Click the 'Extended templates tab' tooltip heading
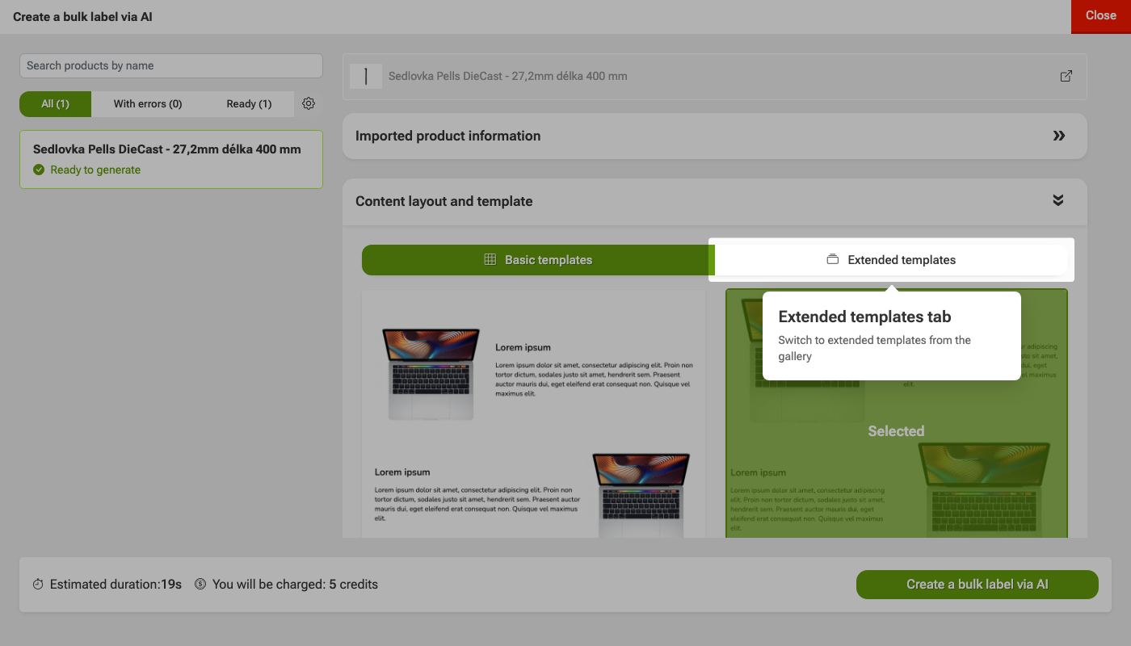The width and height of the screenshot is (1131, 646). [864, 317]
